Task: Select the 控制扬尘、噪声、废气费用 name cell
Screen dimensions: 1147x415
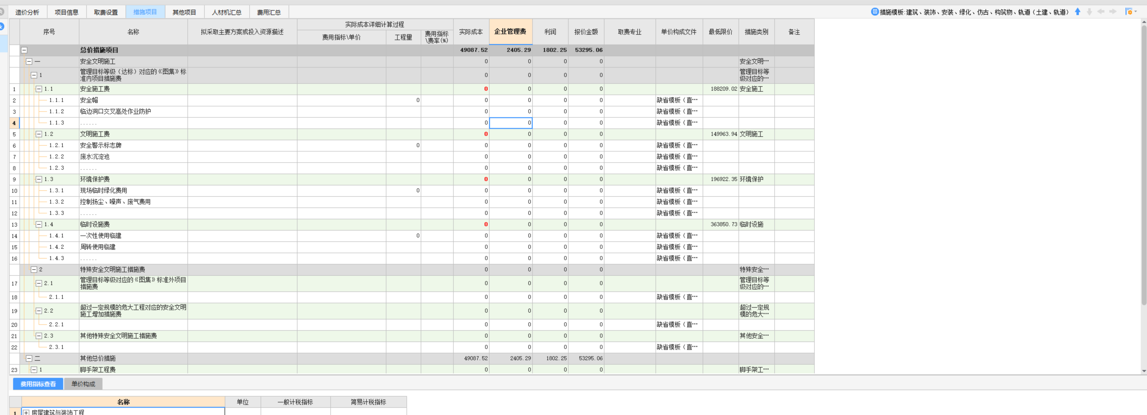Action: (x=133, y=202)
